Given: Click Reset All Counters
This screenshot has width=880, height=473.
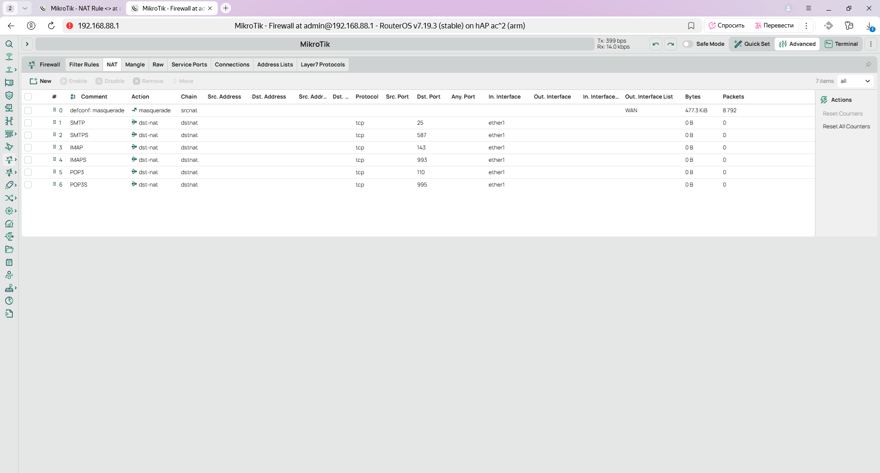Looking at the screenshot, I should click(846, 126).
